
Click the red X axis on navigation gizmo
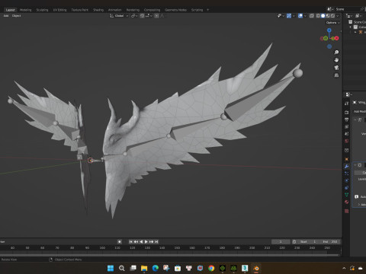(336, 38)
